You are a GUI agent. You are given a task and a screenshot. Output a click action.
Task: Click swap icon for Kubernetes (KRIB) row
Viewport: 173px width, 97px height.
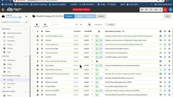tap(101, 91)
